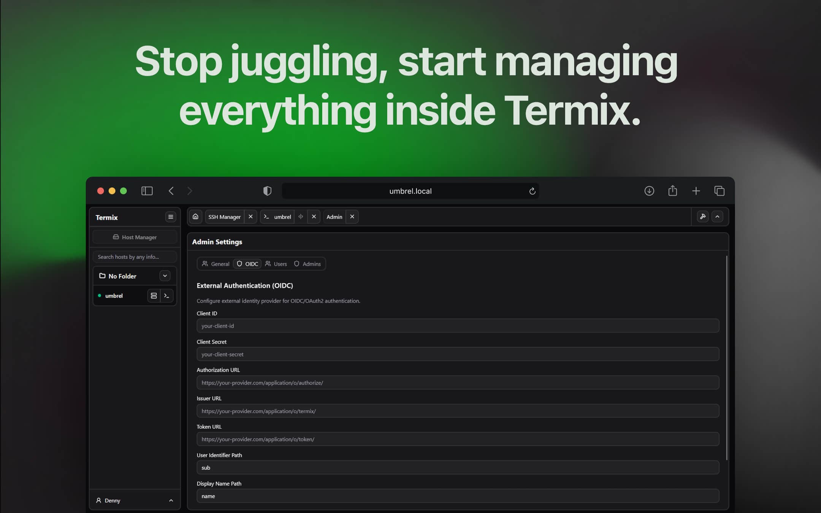Click the split-pane icon on the umbrel tab
Image resolution: width=821 pixels, height=513 pixels.
click(x=301, y=217)
